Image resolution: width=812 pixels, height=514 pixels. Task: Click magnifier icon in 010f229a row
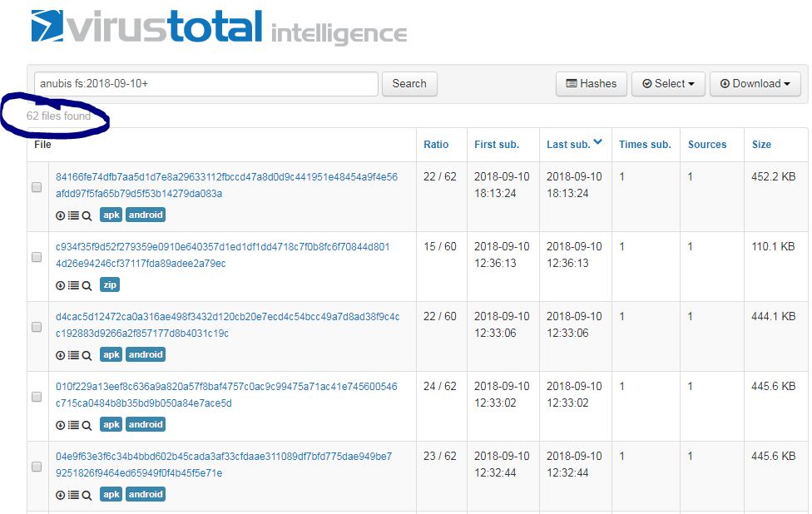tap(87, 426)
